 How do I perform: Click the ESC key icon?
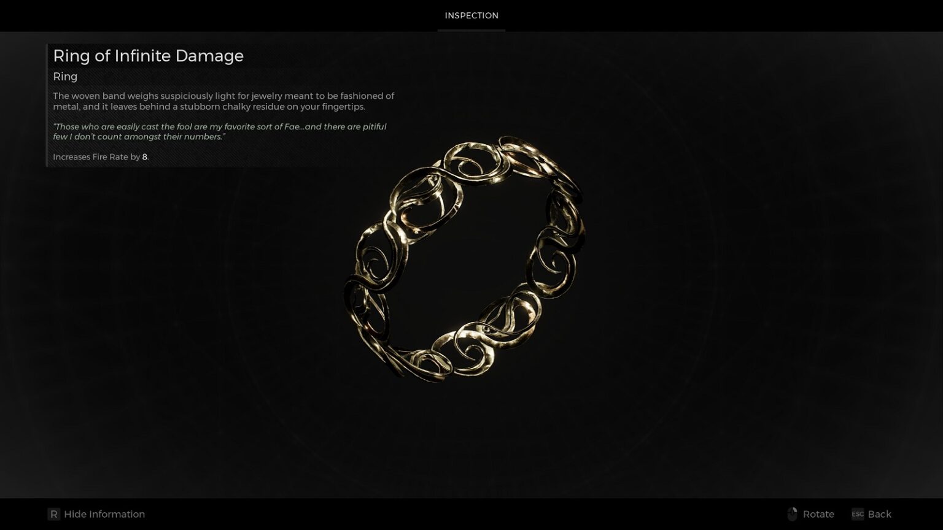[858, 514]
